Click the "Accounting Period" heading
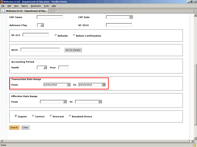 coord(22,62)
